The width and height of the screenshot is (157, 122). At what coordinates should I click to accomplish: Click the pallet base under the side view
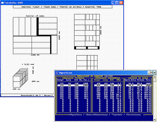pyautogui.click(x=87, y=48)
